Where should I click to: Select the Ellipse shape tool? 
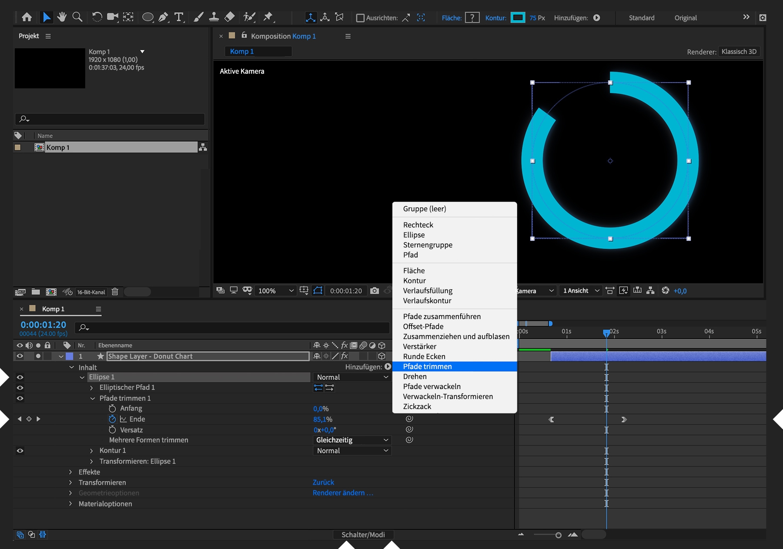[148, 17]
